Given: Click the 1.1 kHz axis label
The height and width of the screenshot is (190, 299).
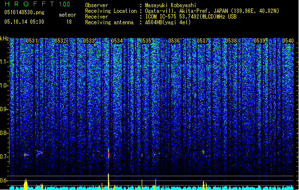Looking at the screenshot, I should (4, 62).
